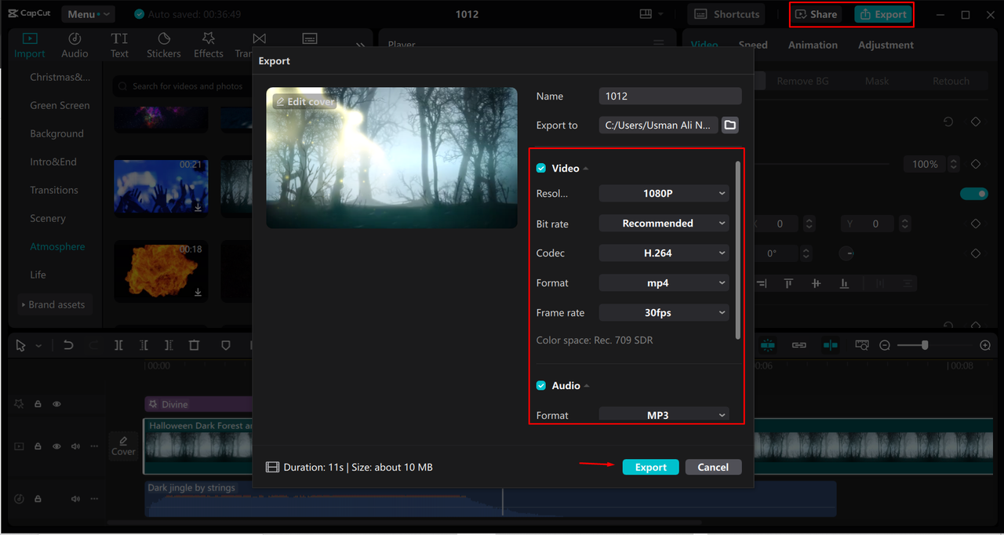Click the rotation dial knob

pos(847,253)
